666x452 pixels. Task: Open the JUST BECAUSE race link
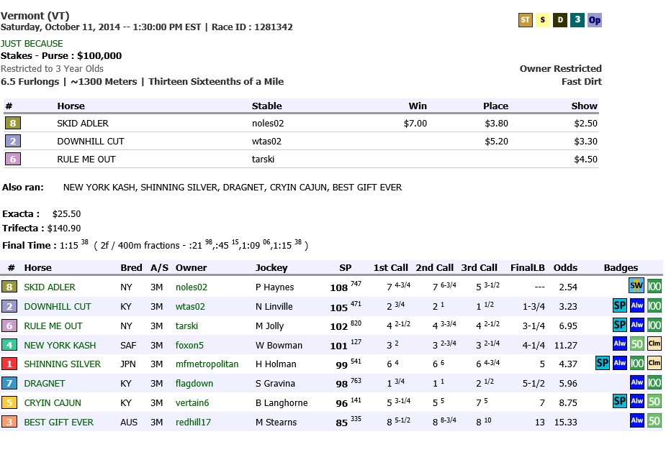32,44
